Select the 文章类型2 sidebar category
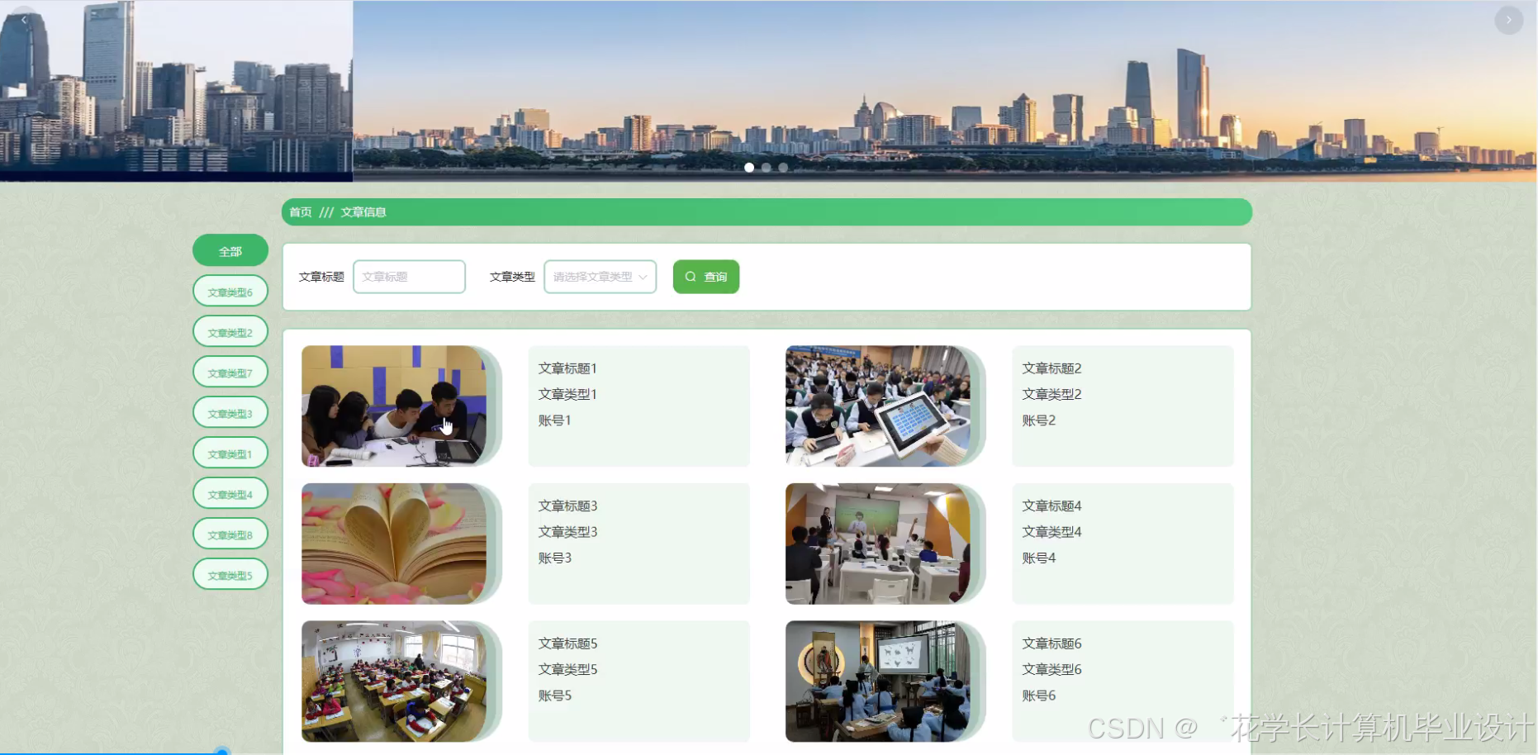 [x=230, y=331]
